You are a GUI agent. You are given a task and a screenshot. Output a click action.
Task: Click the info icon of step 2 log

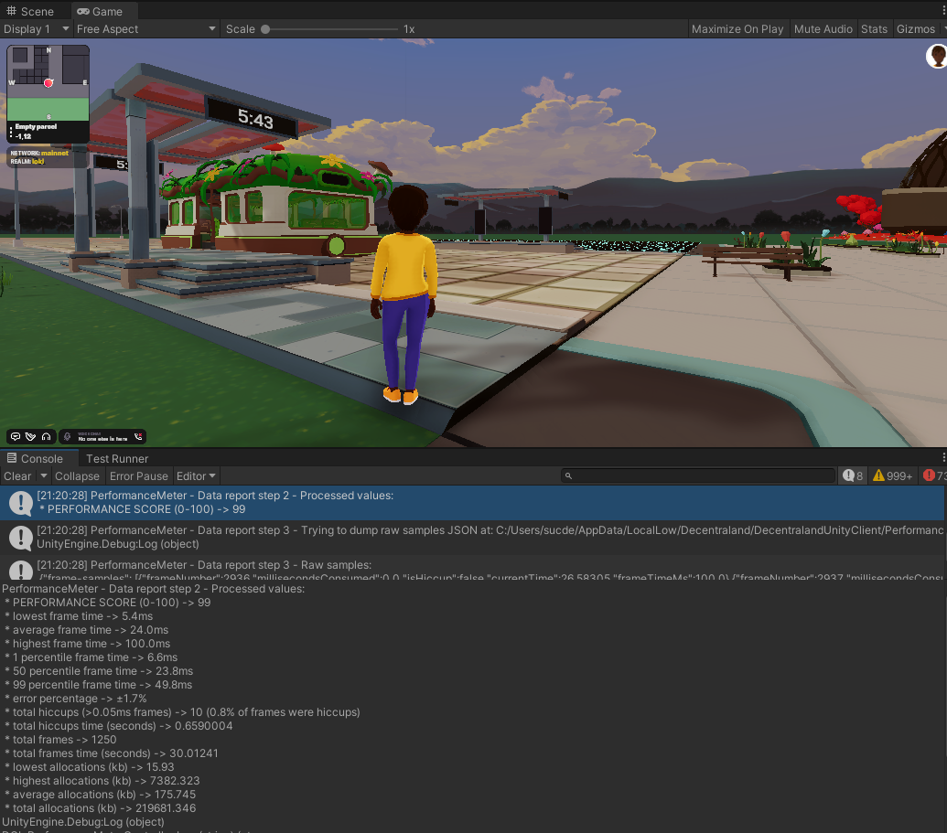coord(20,503)
